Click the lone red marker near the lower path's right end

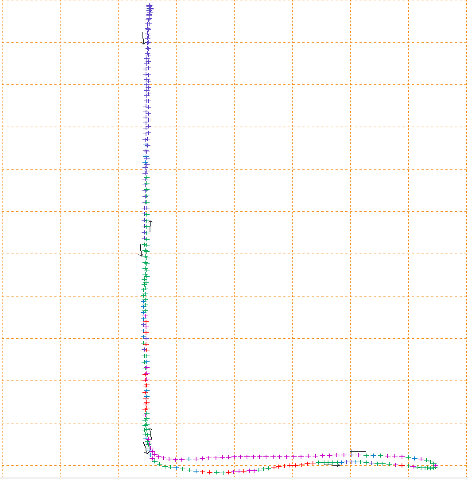[x=402, y=465]
